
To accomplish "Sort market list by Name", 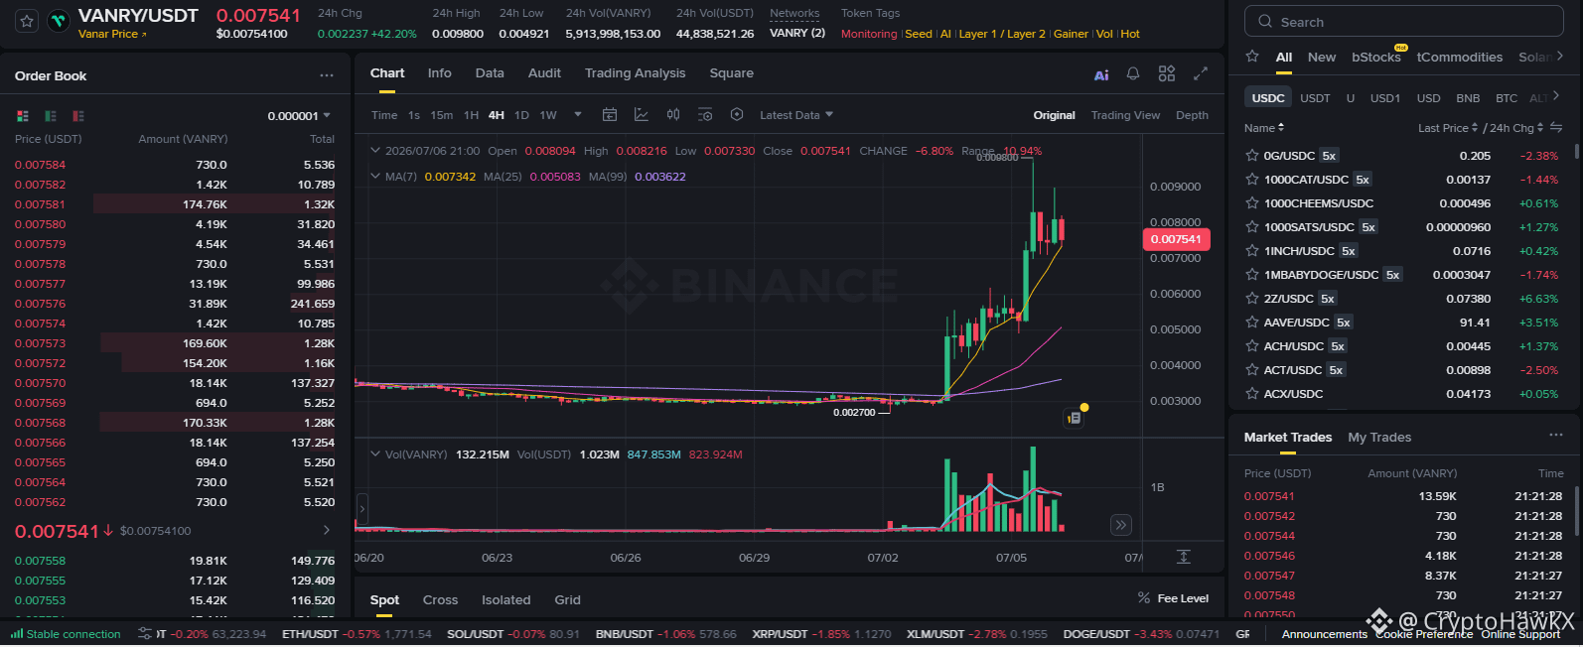I will [1264, 128].
